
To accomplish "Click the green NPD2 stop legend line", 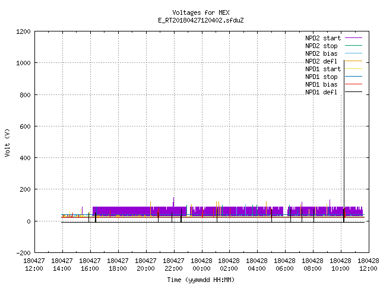I will [353, 46].
